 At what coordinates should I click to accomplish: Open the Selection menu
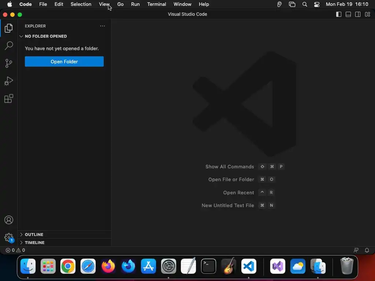pyautogui.click(x=81, y=4)
